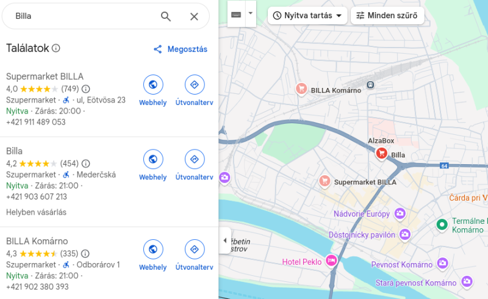The image size is (488, 299).
Task: Get Útvonalterv directions for Billa Mederčská
Action: point(195,159)
